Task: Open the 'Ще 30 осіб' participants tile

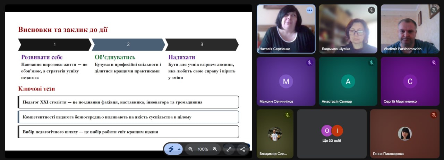Action: [332, 134]
